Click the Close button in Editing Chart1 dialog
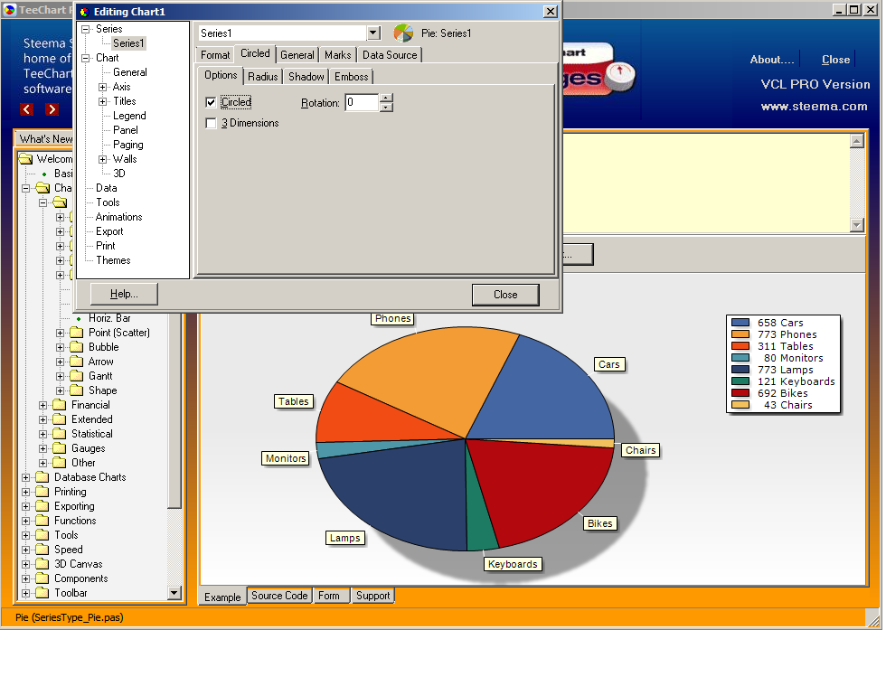 click(x=505, y=295)
